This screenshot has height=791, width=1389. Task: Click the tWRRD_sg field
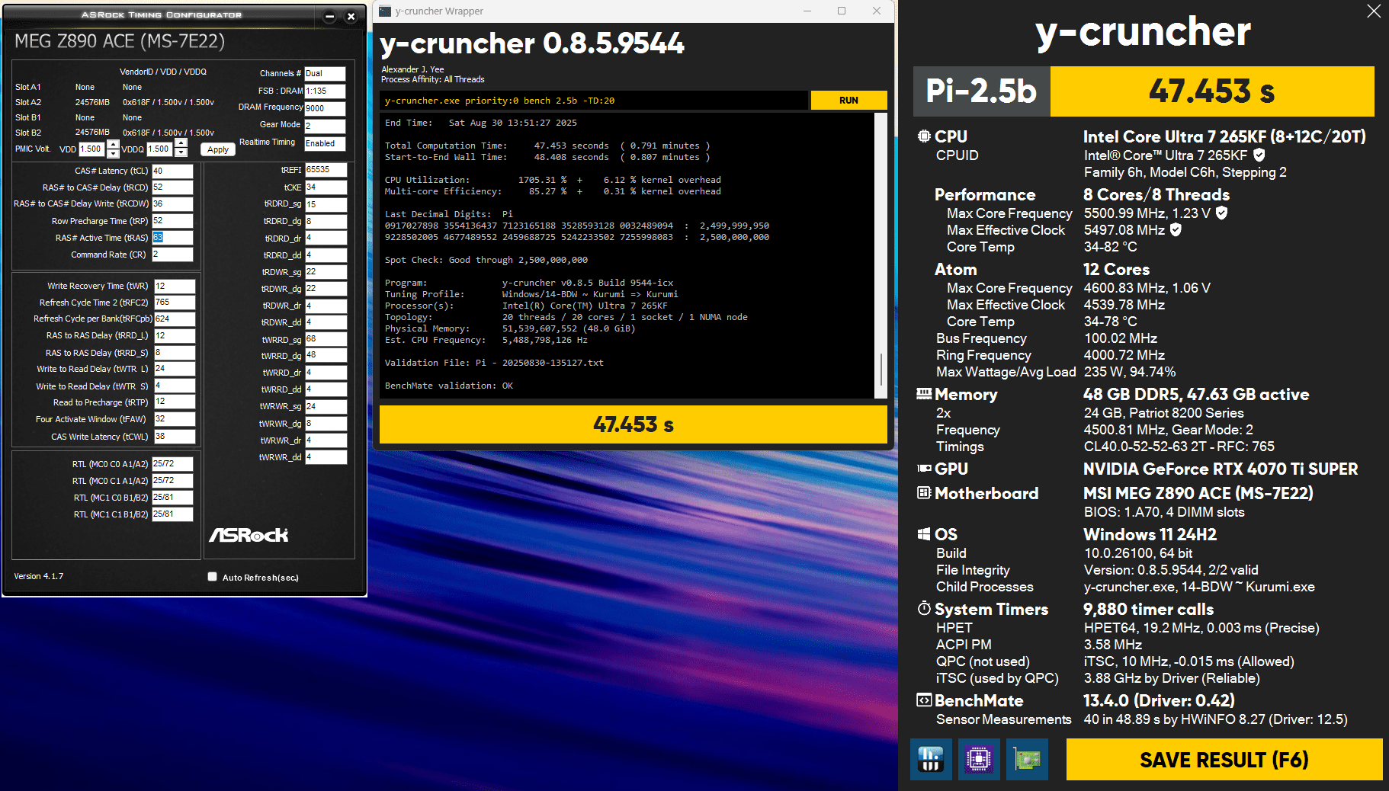click(326, 339)
